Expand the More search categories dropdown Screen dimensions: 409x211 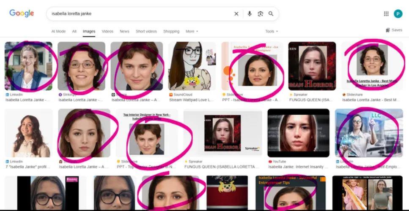pyautogui.click(x=192, y=32)
